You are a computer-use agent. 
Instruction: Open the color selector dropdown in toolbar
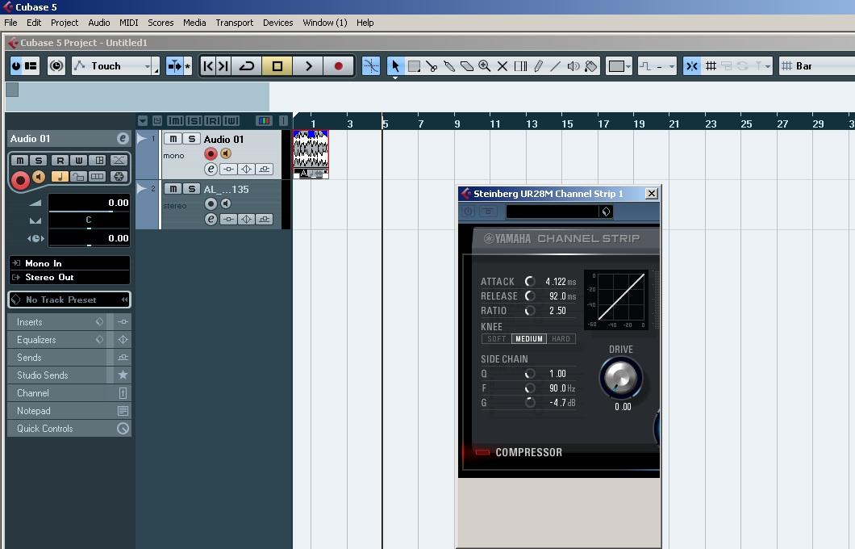point(619,66)
